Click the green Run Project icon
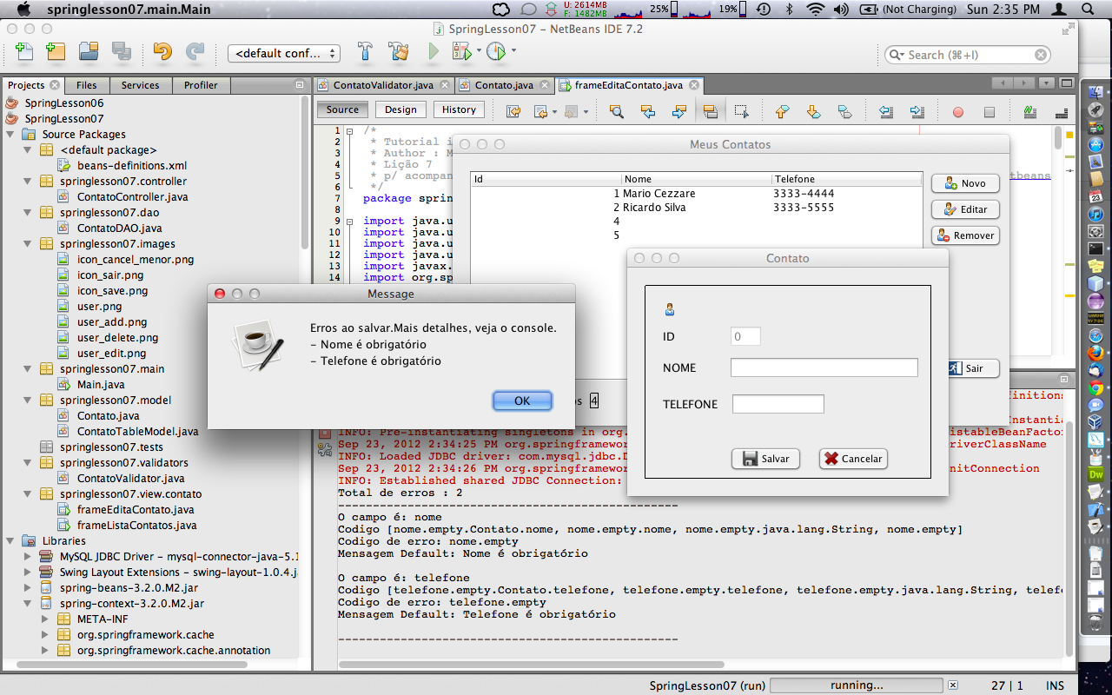The image size is (1112, 695). tap(433, 52)
